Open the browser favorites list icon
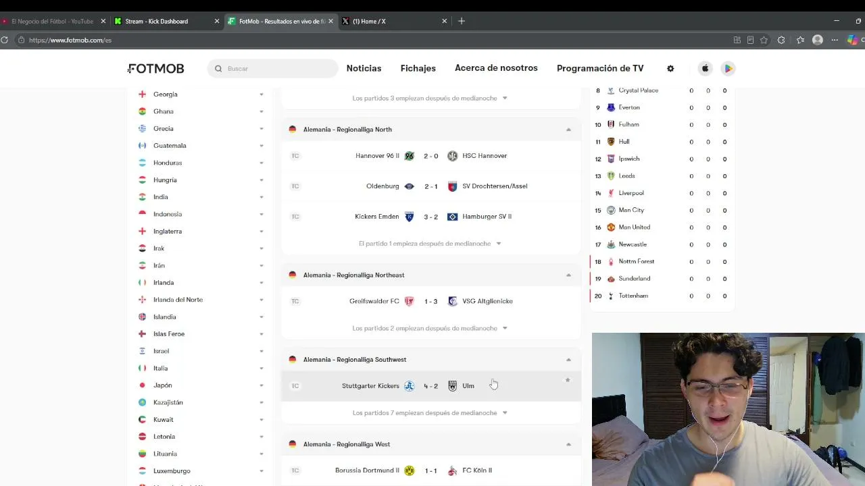Viewport: 865px width, 486px height. [800, 40]
